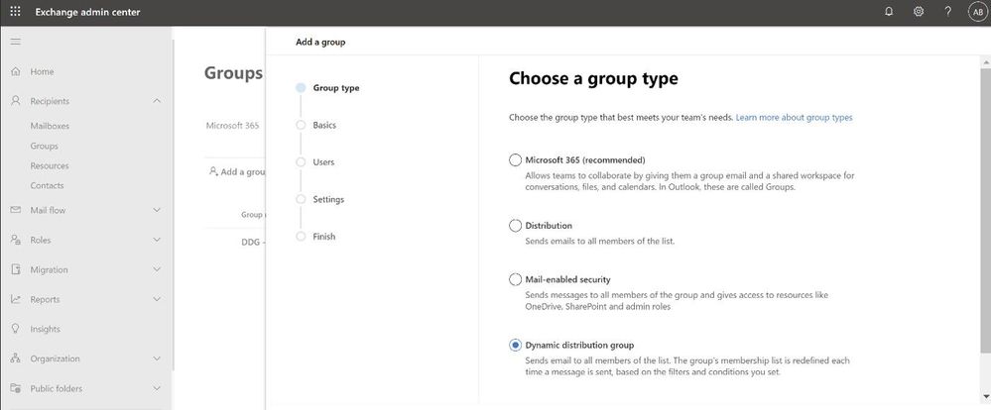This screenshot has height=410, width=991.
Task: Open Insights in navigation
Action: 45,329
